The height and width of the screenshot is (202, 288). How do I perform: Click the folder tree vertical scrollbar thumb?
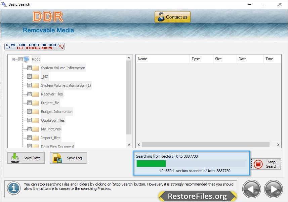click(129, 97)
